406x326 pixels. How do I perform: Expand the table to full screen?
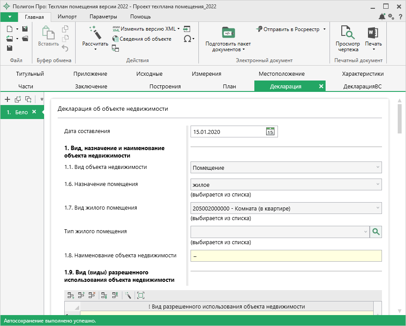point(141,295)
